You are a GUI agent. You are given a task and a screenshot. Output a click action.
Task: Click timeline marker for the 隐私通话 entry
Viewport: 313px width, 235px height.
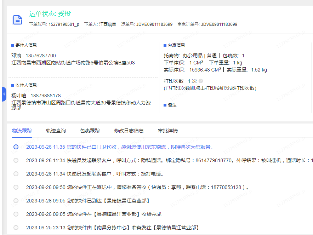coord(16,160)
